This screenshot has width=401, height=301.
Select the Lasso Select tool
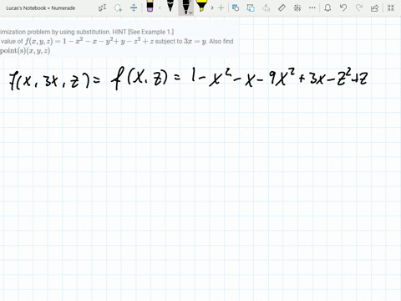(x=118, y=8)
